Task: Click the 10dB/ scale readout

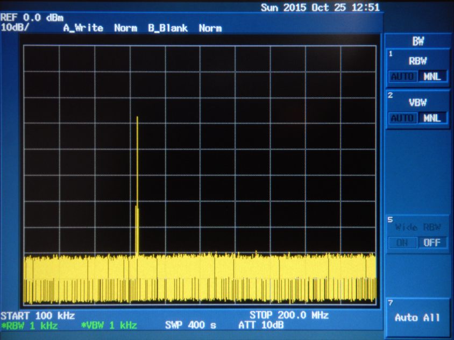Action: pos(15,27)
